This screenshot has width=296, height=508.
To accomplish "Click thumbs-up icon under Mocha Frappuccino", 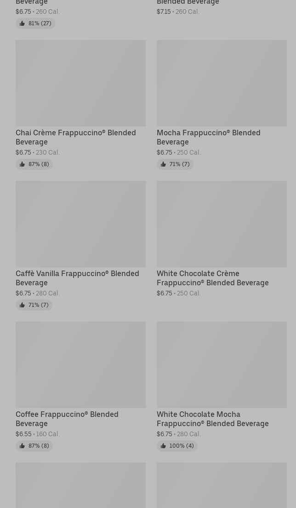I will 163,164.
